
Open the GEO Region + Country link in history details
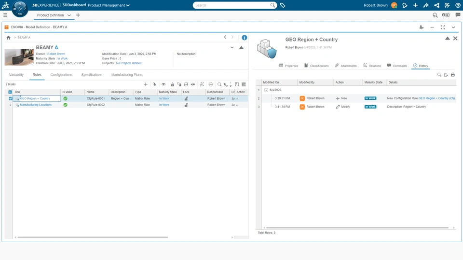(x=437, y=98)
